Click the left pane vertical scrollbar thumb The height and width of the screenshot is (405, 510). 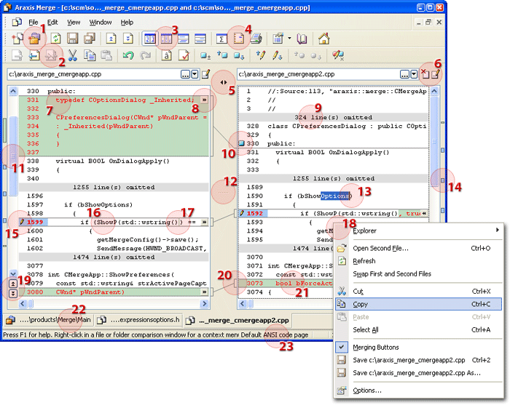click(x=13, y=156)
